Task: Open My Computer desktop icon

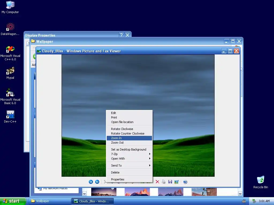Action: tap(10, 7)
